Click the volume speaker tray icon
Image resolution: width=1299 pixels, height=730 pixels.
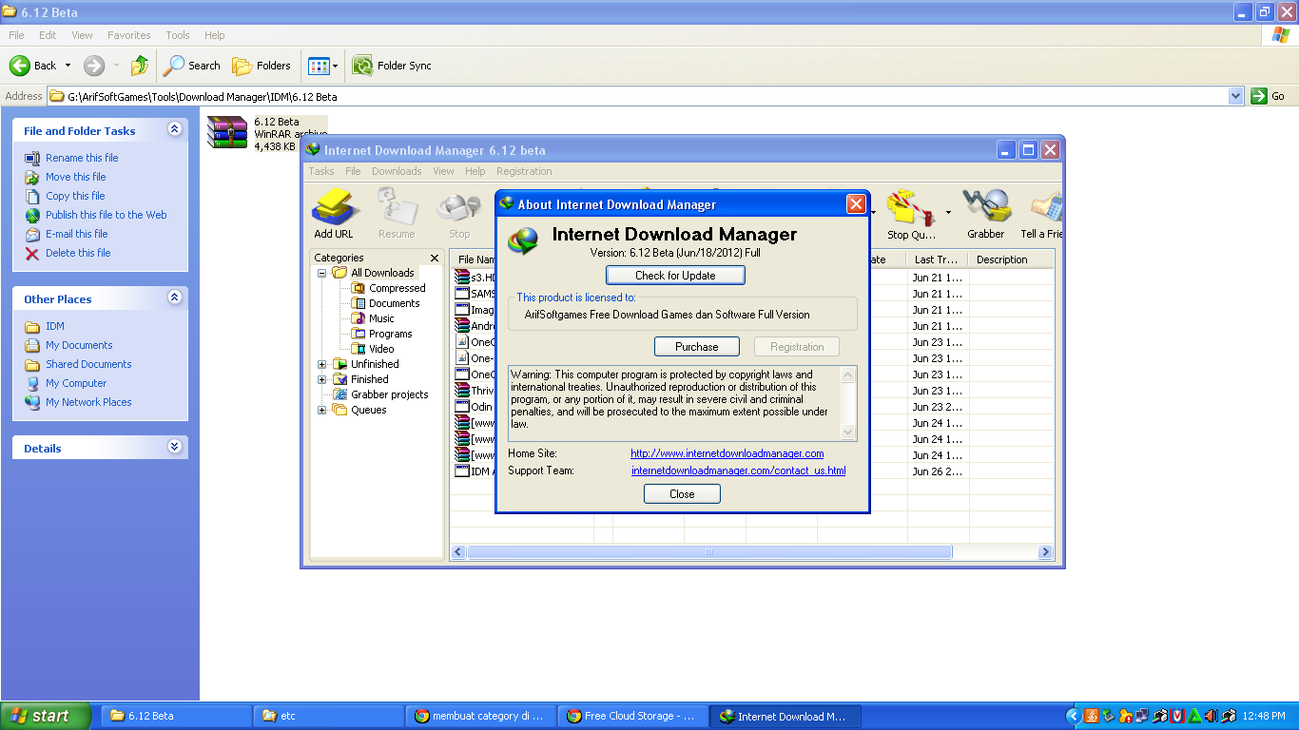coord(1210,716)
